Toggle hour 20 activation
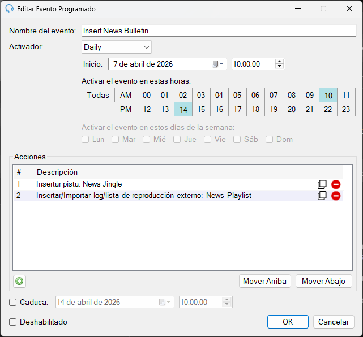Screen dimensions: 363x337 (292, 109)
